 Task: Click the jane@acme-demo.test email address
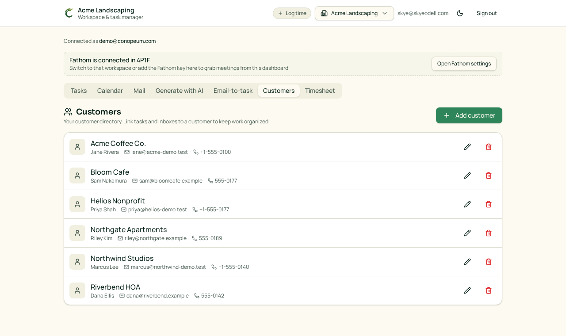pos(160,152)
